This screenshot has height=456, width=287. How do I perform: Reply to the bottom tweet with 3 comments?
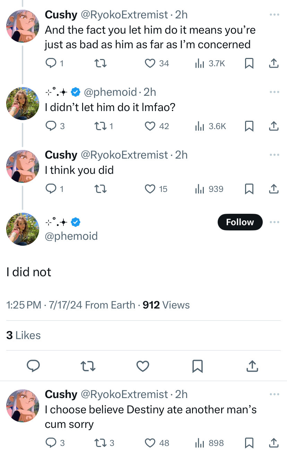(55, 443)
